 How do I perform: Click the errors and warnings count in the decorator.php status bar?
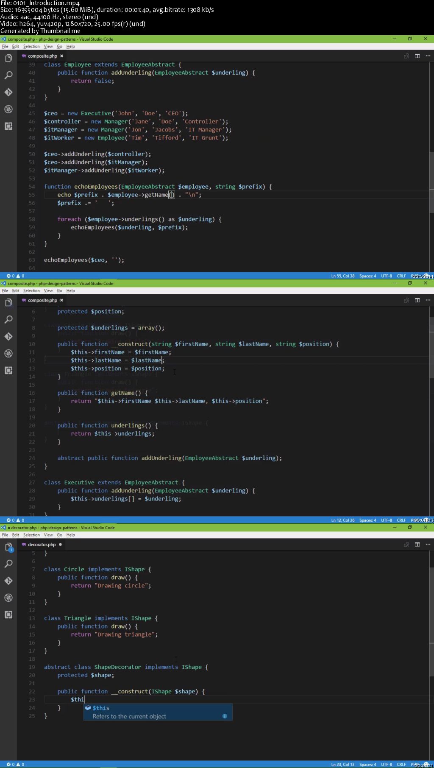15,764
